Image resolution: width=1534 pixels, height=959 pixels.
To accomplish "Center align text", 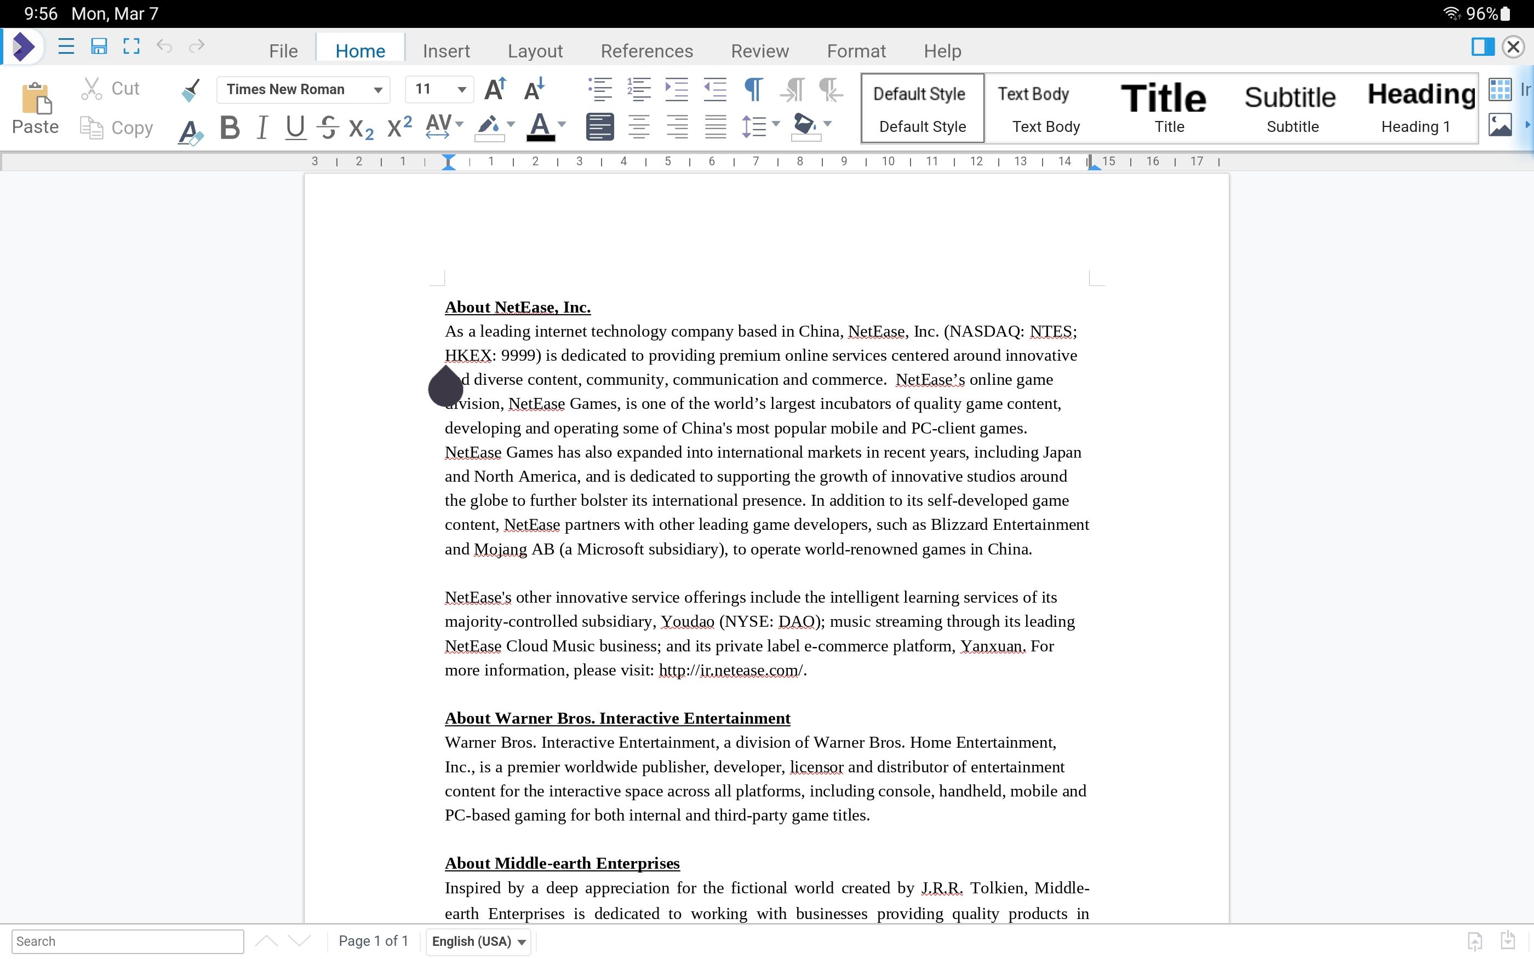I will point(638,127).
